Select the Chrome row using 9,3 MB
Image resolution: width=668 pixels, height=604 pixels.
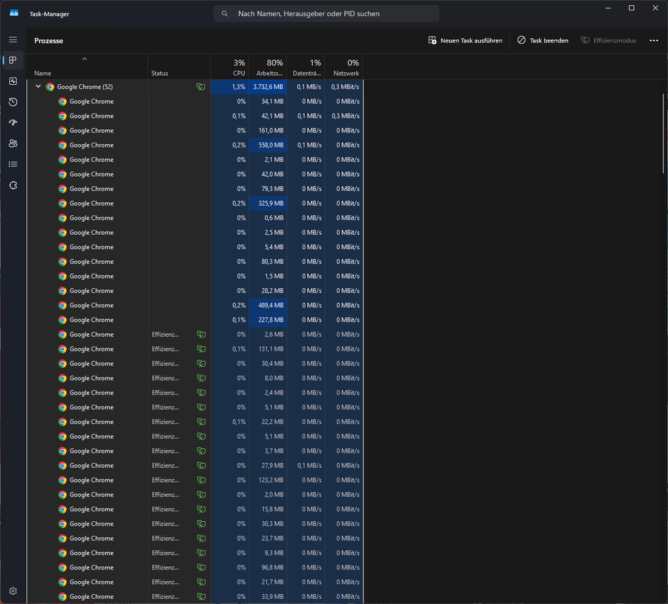click(x=194, y=553)
